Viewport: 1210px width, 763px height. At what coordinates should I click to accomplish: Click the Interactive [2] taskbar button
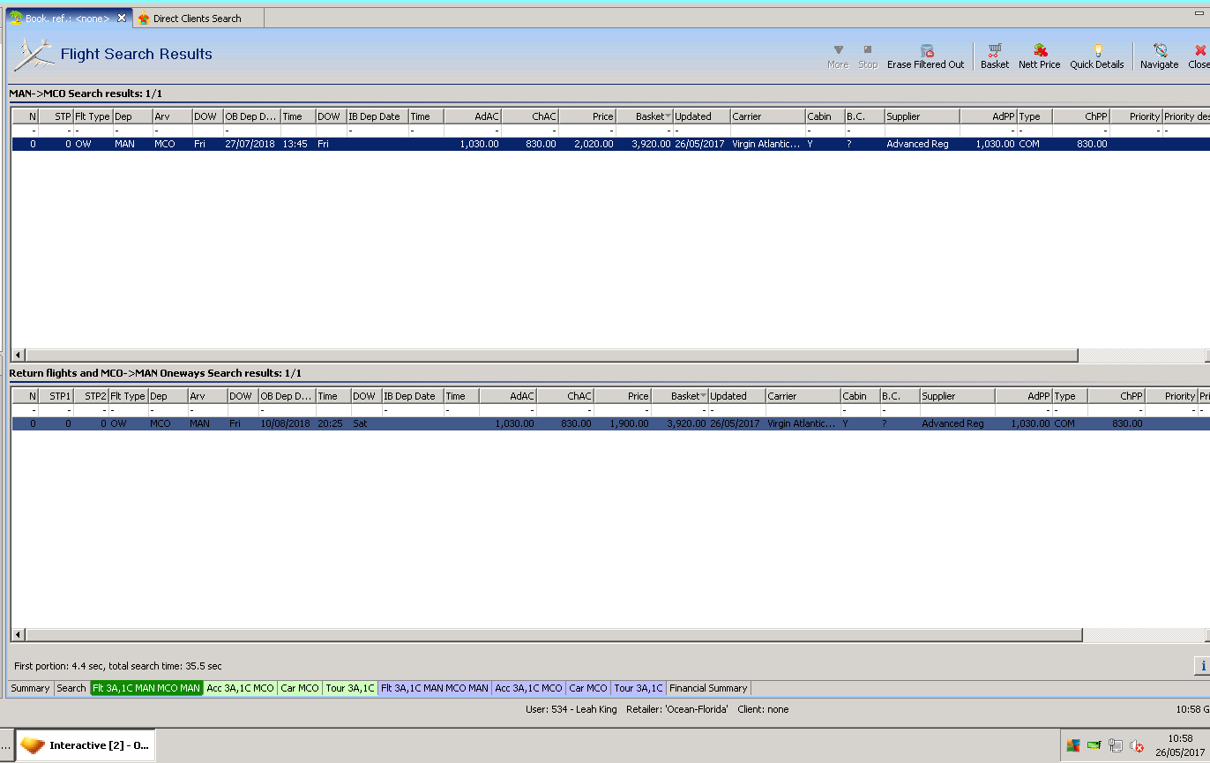click(87, 745)
